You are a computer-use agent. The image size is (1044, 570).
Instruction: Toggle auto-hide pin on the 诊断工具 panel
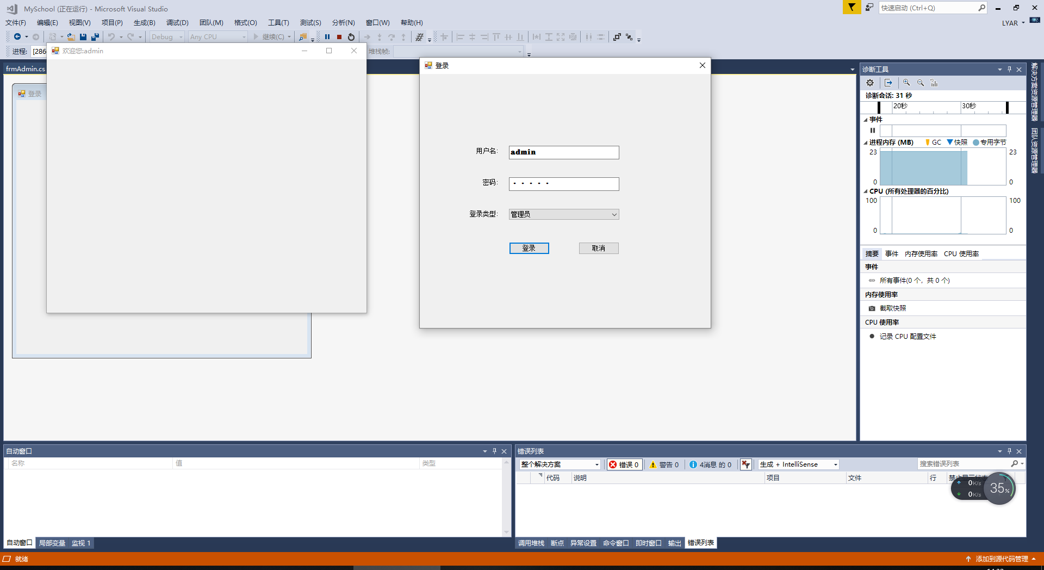[x=1009, y=69]
